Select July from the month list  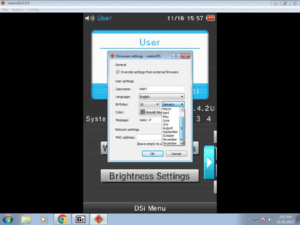pos(171,124)
